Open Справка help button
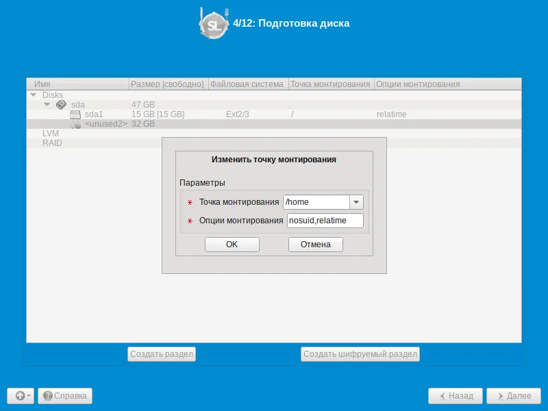548x411 pixels. point(65,396)
